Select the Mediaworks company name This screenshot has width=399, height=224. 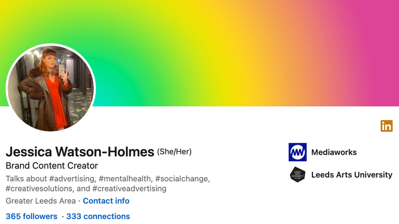click(334, 152)
